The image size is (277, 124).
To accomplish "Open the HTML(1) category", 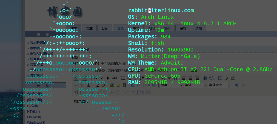I will coord(34,111).
